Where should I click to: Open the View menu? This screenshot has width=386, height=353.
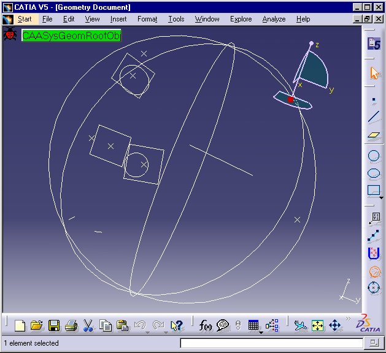click(x=92, y=19)
